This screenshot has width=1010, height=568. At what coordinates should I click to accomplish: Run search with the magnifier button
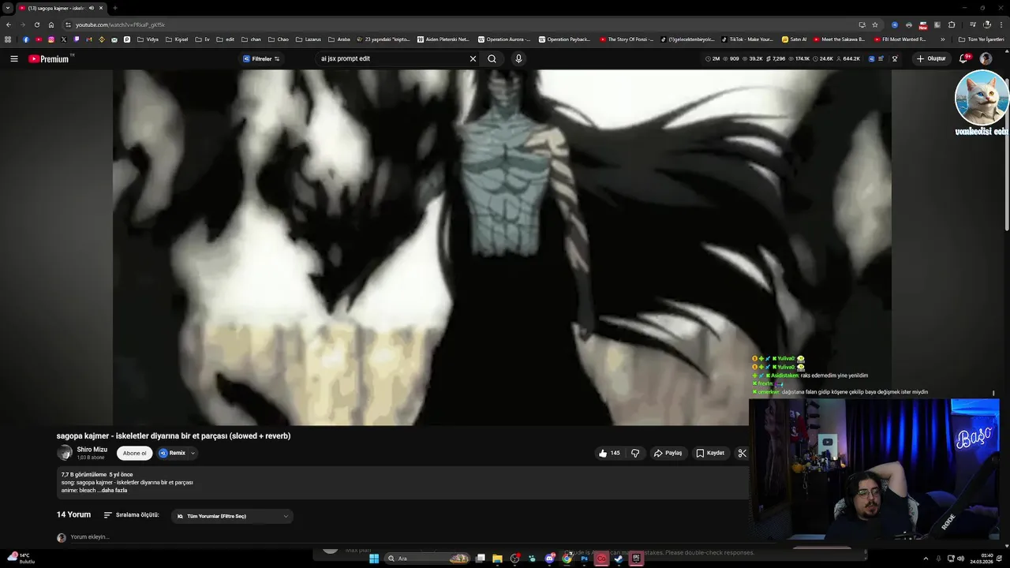coord(492,58)
